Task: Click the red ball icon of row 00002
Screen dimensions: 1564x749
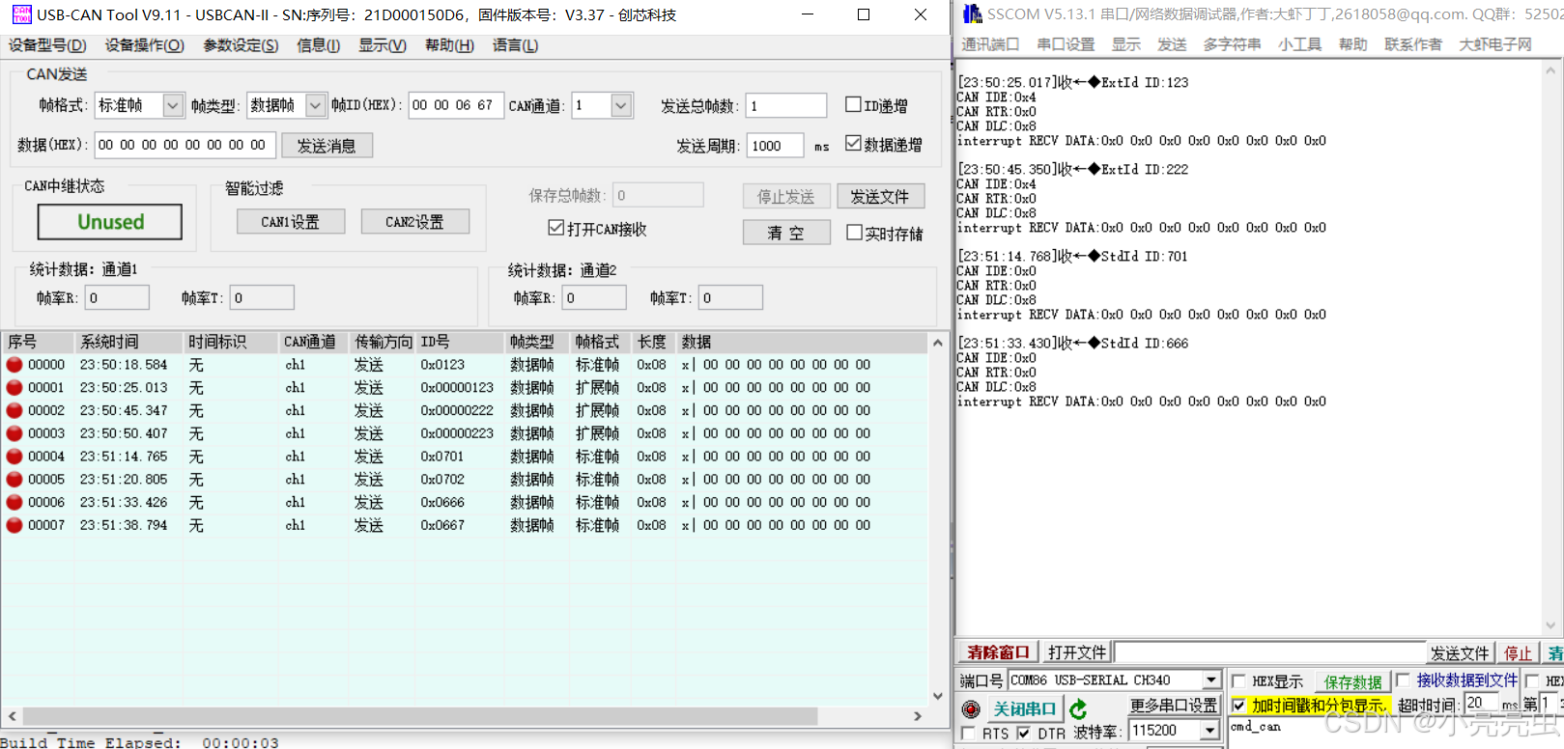Action: pos(14,410)
